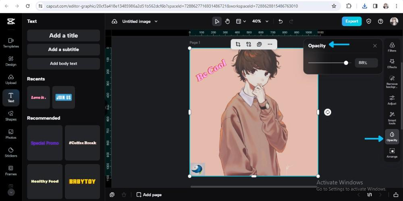Click the replace image icon in floating toolbar
Image resolution: width=403 pixels, height=201 pixels.
(249, 44)
